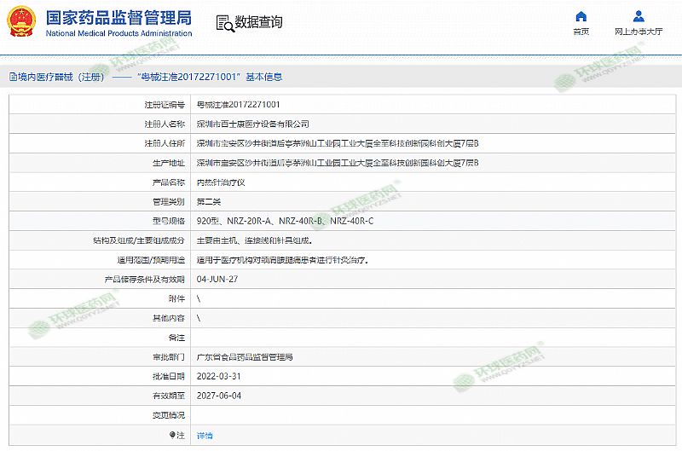The height and width of the screenshot is (451, 682).
Task: Click the marker icon beside 注
Action: point(170,436)
